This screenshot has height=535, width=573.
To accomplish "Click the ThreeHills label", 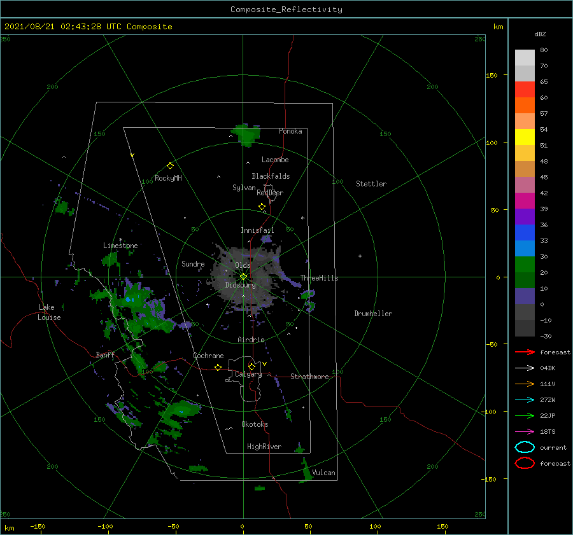I will (319, 278).
